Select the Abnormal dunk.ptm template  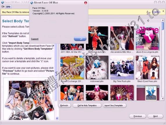(97, 38)
